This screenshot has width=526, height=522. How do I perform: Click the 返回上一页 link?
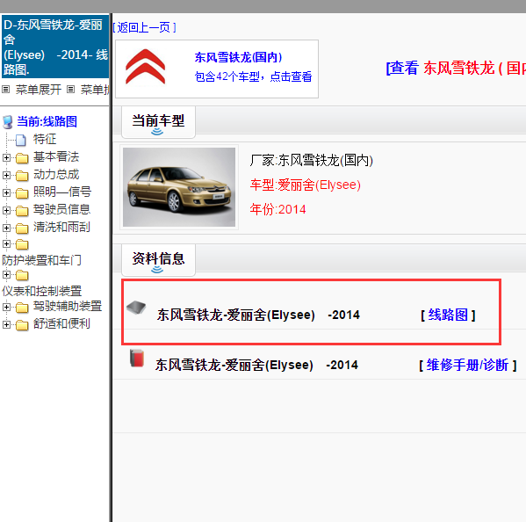144,27
